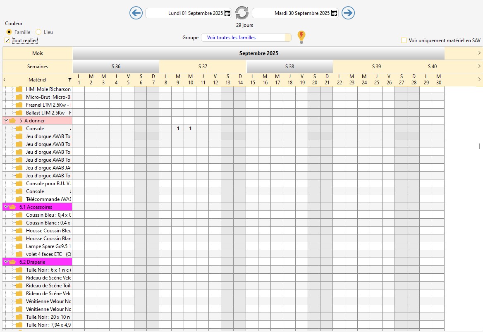Viewport: 483px width, 332px height.
Task: Select the Famille color radio button
Action: pyautogui.click(x=9, y=32)
